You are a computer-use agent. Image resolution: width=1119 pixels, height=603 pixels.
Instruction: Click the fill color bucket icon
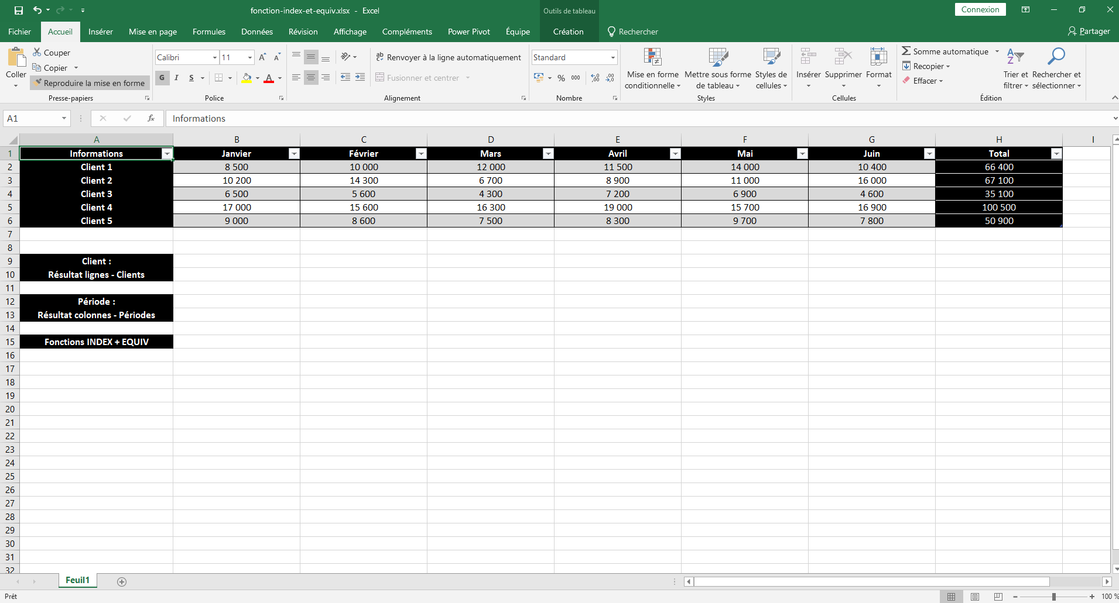247,78
